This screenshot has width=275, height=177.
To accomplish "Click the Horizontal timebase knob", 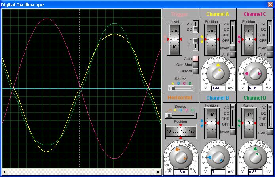I will point(181,158).
